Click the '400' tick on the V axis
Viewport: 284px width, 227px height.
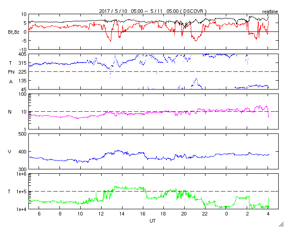click(x=23, y=152)
